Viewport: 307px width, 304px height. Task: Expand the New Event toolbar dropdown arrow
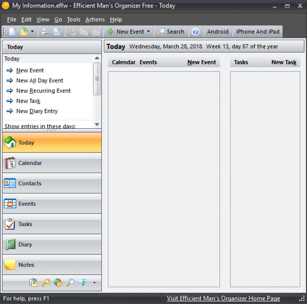pyautogui.click(x=148, y=31)
